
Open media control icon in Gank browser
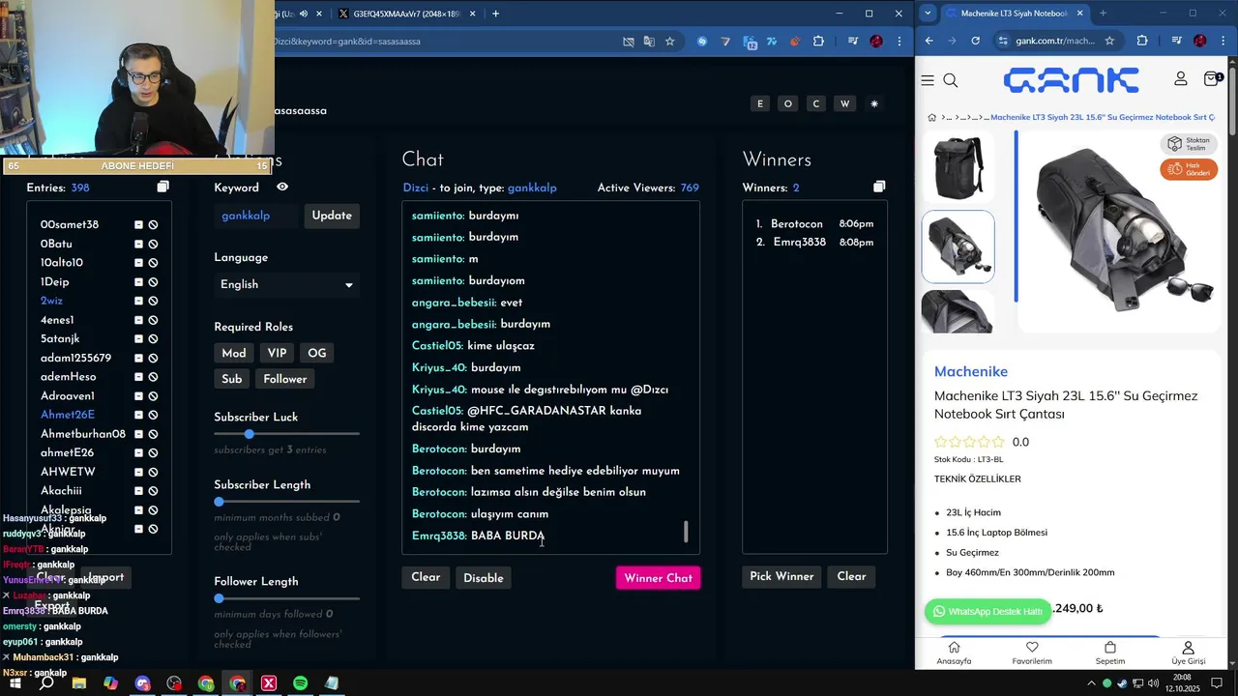click(1177, 41)
